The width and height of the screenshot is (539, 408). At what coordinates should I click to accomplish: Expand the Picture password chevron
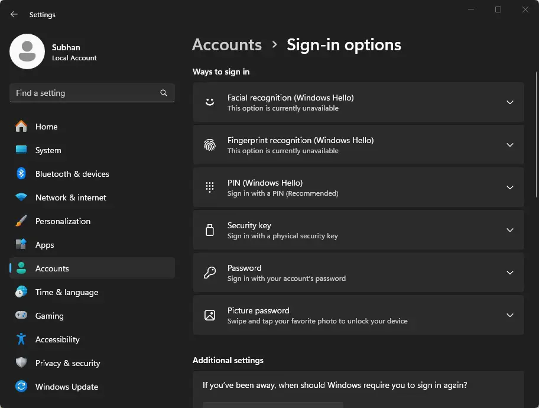[510, 315]
